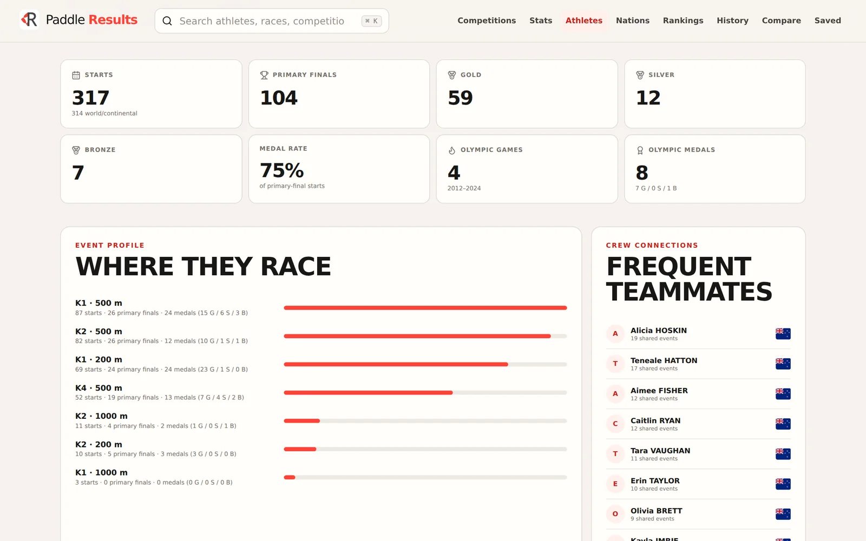Click the medal icon beside Bronze

point(76,150)
